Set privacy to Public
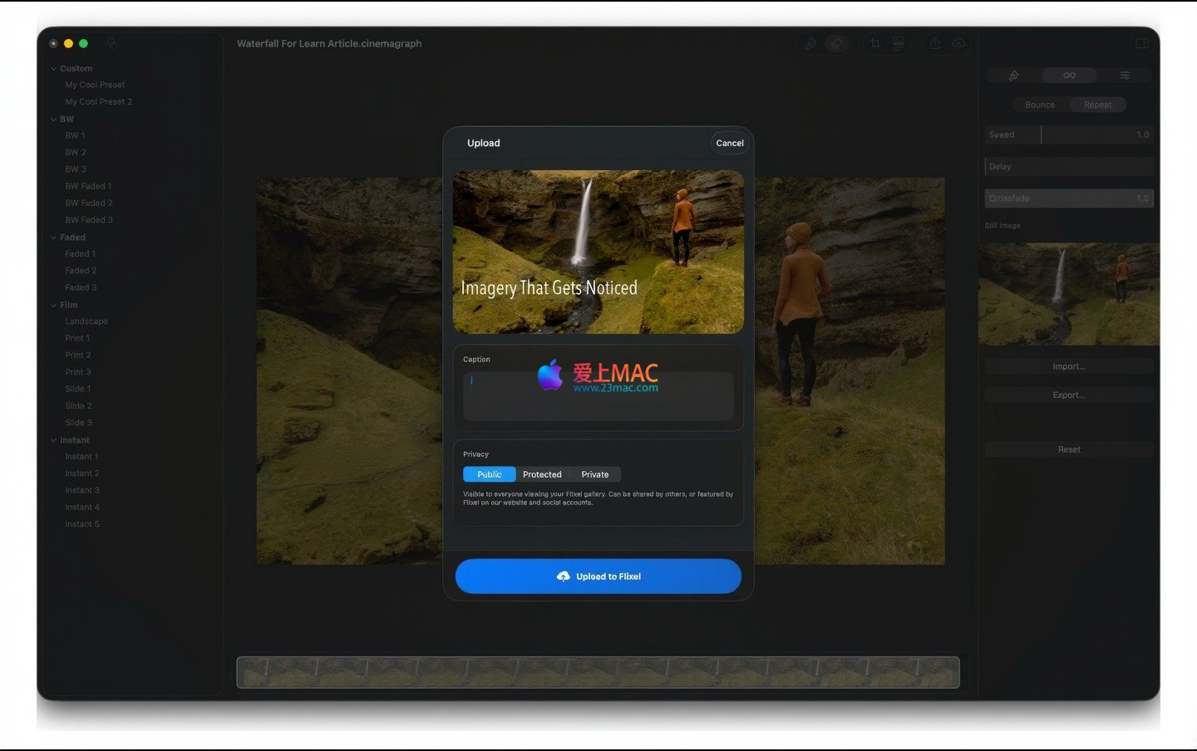The width and height of the screenshot is (1197, 751). coord(489,474)
